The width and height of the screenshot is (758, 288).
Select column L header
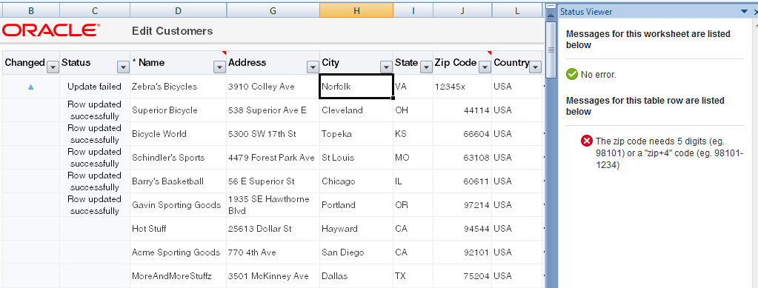[x=516, y=10]
